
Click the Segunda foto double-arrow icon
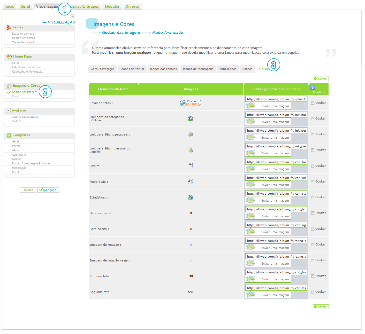pos(191,292)
